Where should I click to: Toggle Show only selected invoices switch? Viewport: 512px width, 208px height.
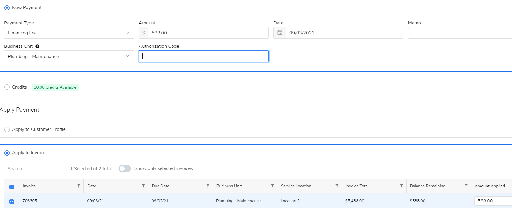125,169
